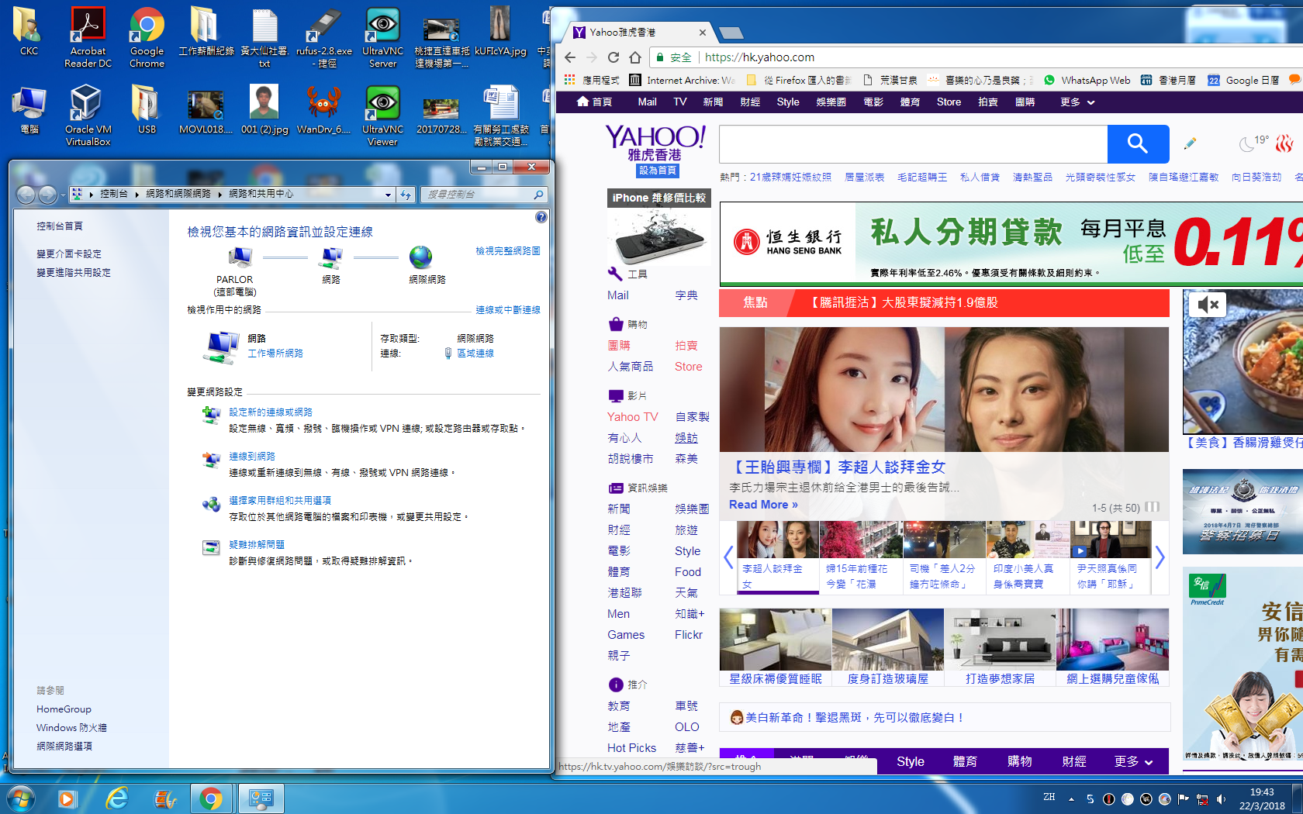Expand the 更多 menu in Yahoo top nav
The image size is (1303, 814).
(1077, 102)
